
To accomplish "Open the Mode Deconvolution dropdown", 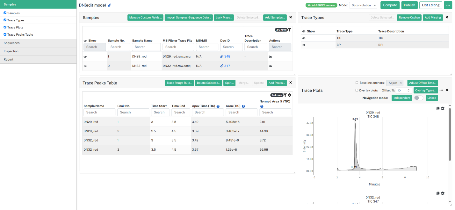I will pyautogui.click(x=363, y=5).
